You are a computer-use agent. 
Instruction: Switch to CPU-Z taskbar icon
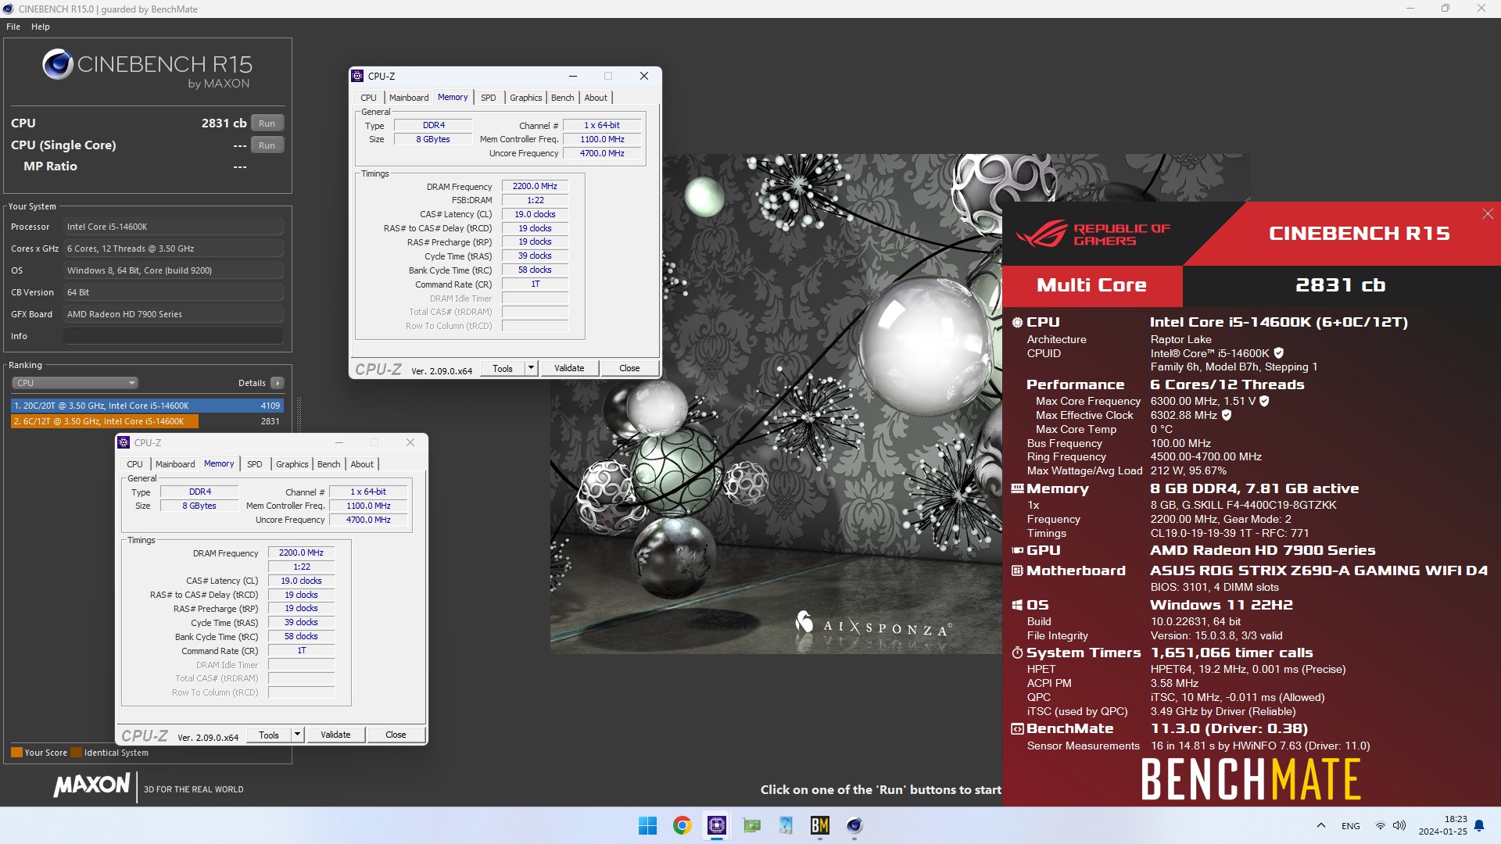point(716,825)
